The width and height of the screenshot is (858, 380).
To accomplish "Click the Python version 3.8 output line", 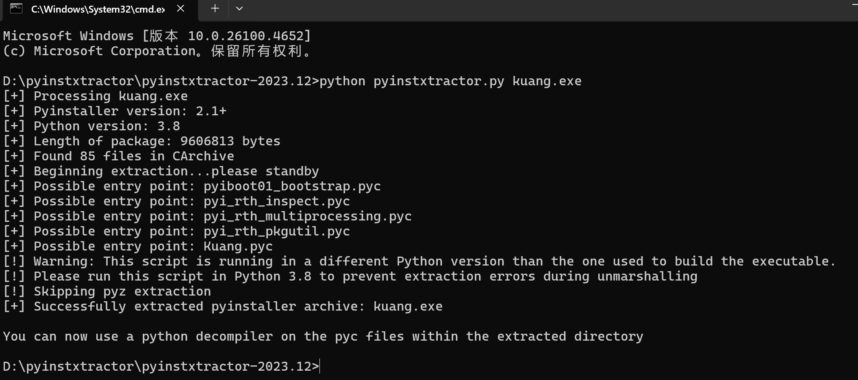I will (91, 126).
